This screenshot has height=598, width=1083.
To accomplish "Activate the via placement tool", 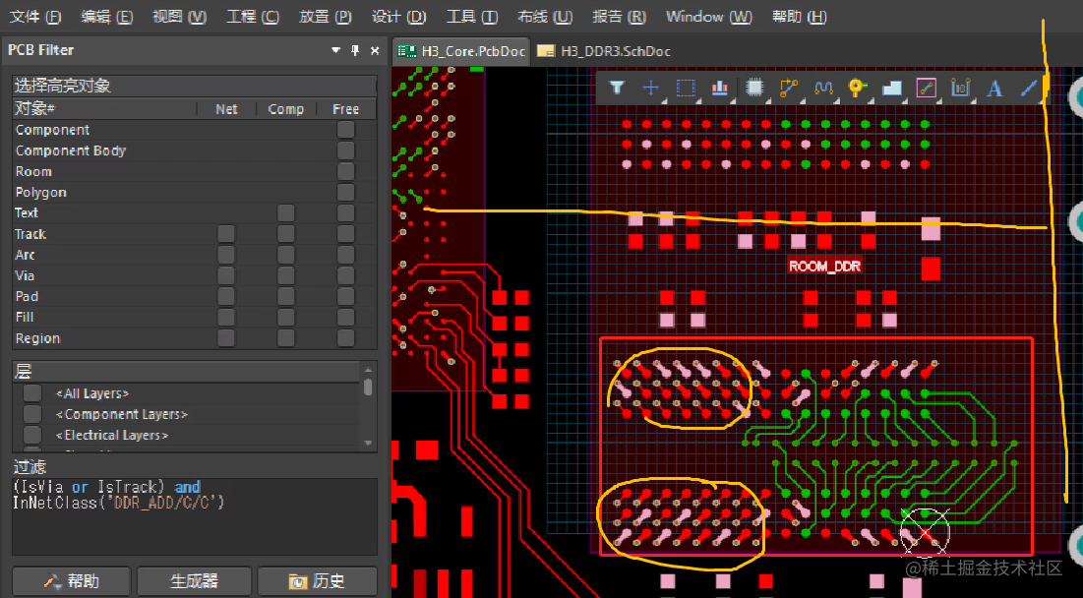I will click(855, 87).
